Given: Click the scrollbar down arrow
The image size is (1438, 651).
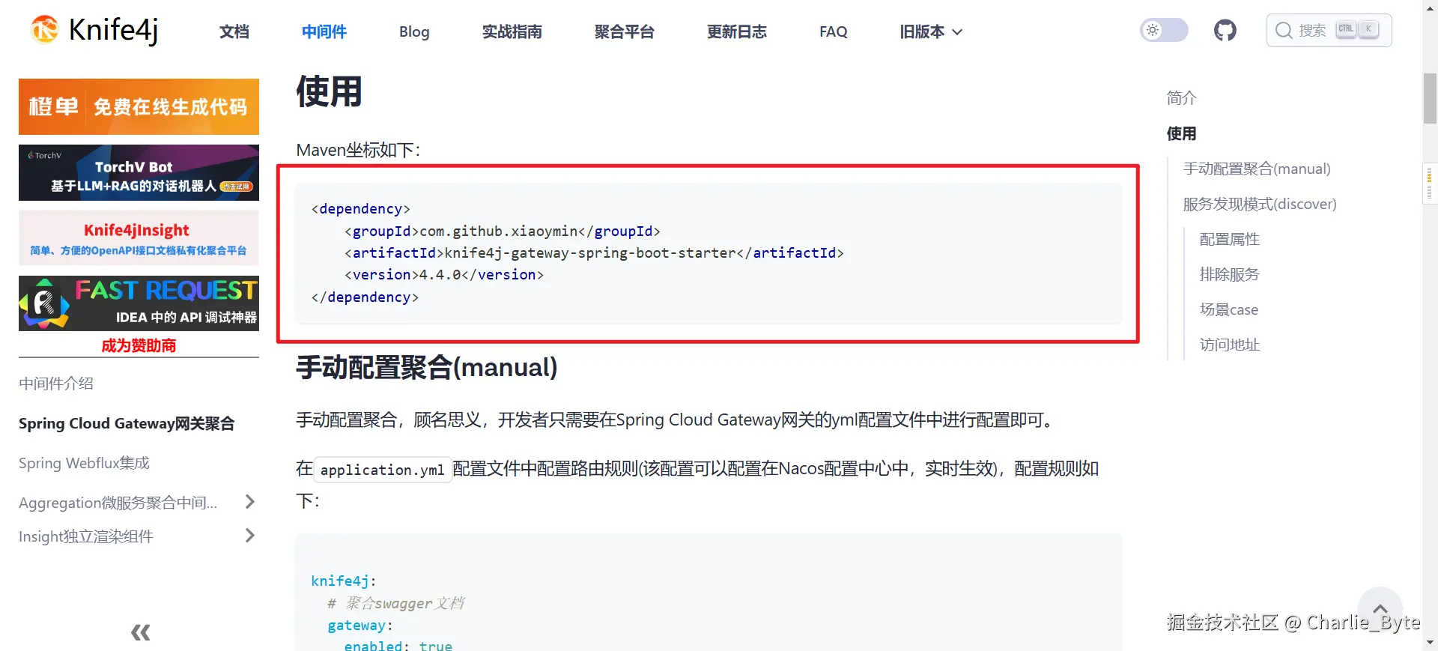Looking at the screenshot, I should pos(1430,643).
